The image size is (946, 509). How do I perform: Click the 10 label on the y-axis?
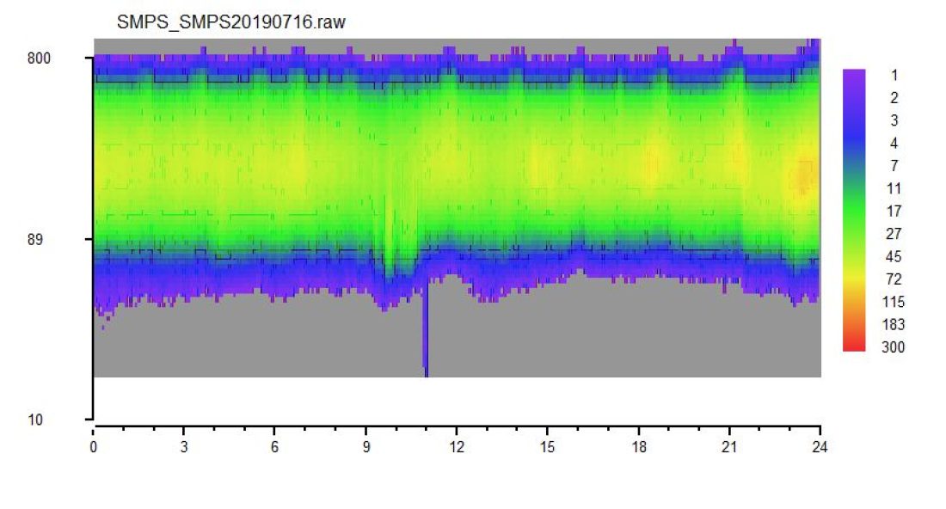[35, 420]
